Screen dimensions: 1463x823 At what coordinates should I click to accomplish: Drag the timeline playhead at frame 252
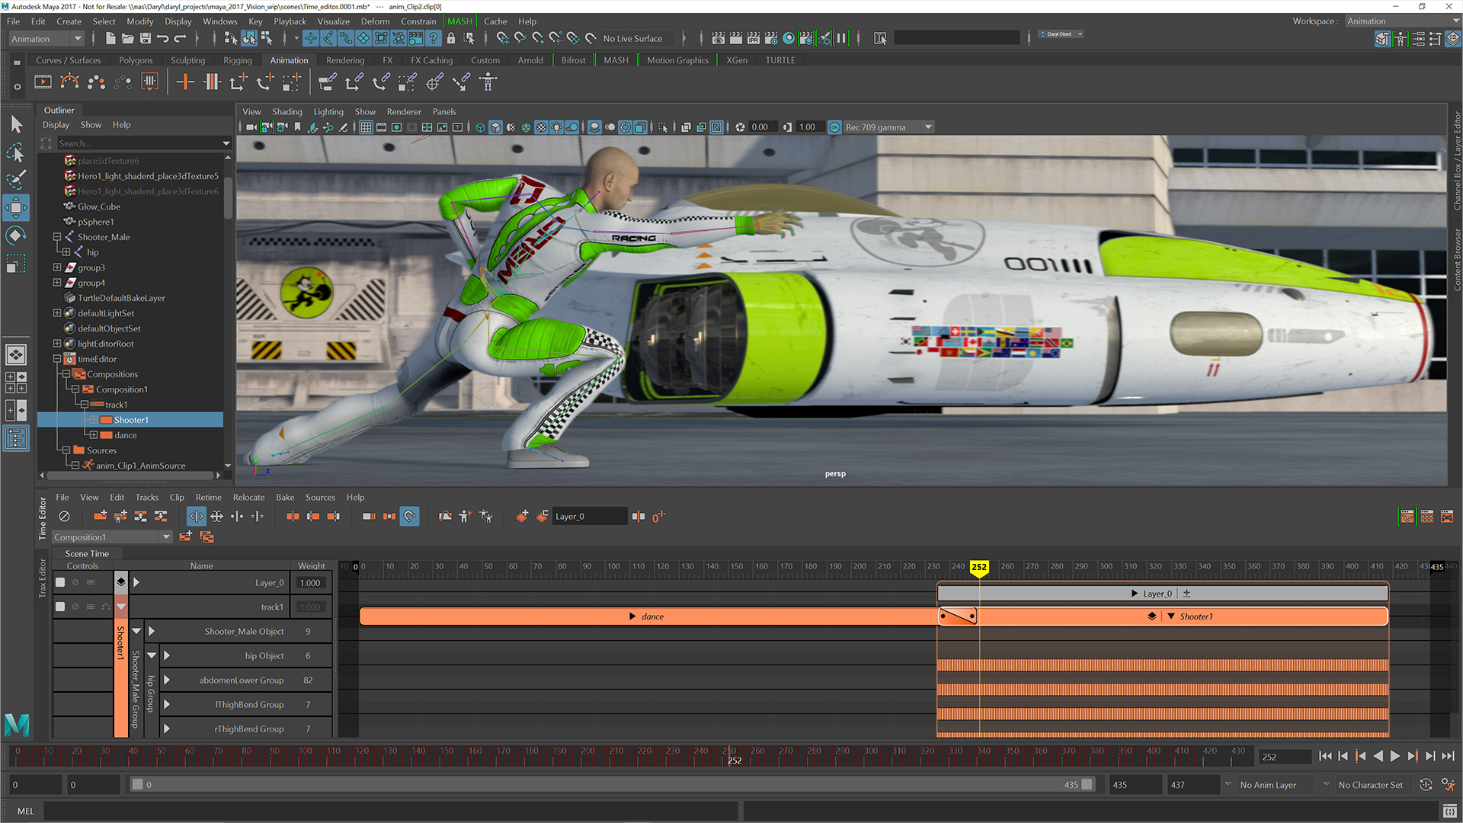[x=980, y=567]
